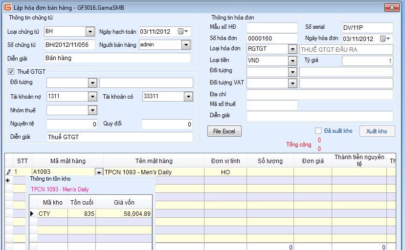
Task: Click the File Excel button
Action: click(224, 131)
